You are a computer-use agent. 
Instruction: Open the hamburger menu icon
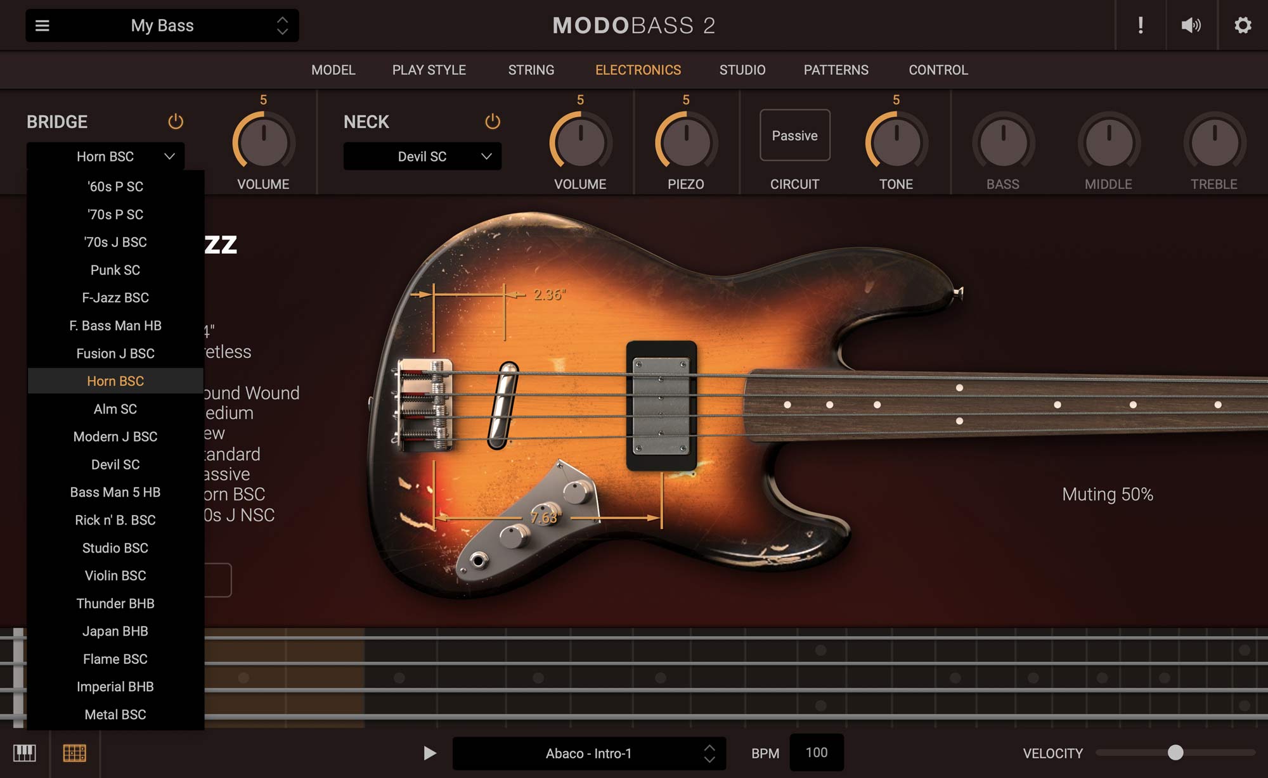[x=42, y=25]
